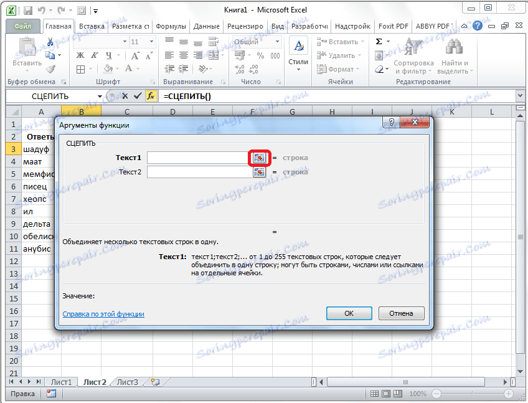Click the Excel Help question mark icon
The height and width of the screenshot is (403, 528).
[478, 26]
